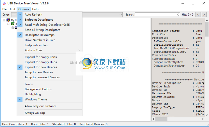Enable Drive Numbers in Tree
The image size is (209, 127).
[50, 40]
